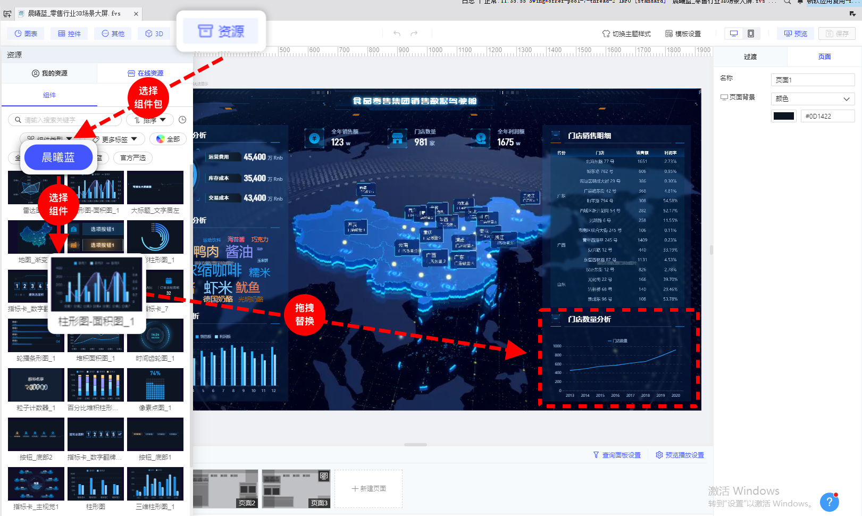Click the right panel collapse handle
The image size is (862, 516).
point(711,249)
